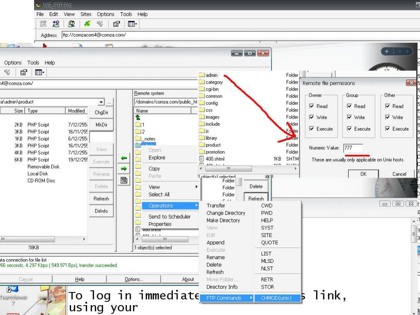
Task: Select the QUOTE FTP command
Action: point(269,243)
